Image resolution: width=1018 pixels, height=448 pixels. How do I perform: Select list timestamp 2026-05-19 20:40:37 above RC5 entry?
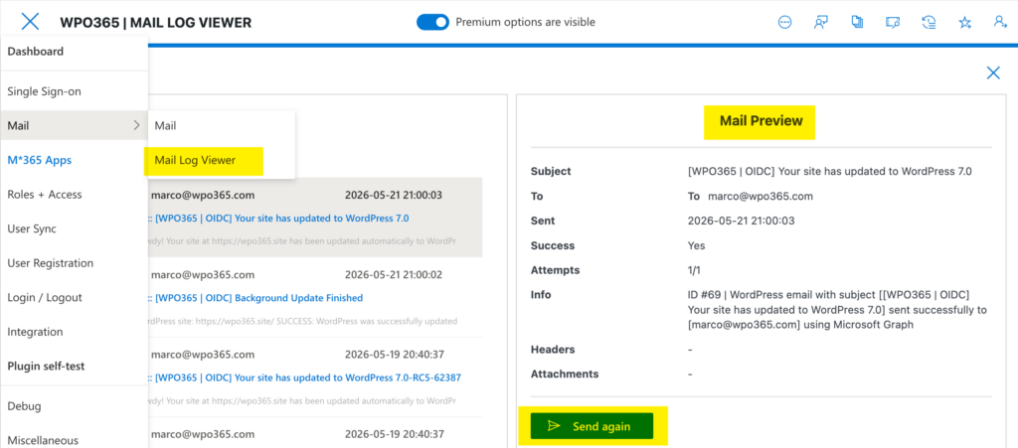[x=394, y=354]
